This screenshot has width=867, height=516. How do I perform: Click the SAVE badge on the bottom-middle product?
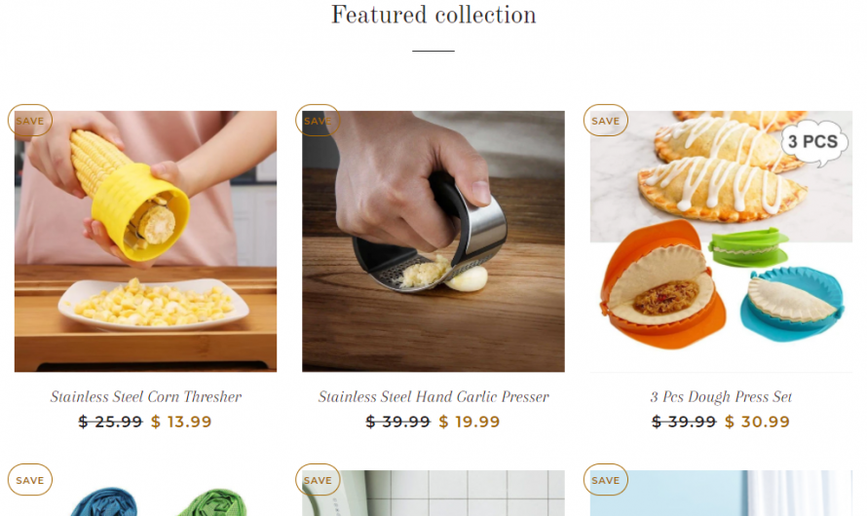[318, 480]
